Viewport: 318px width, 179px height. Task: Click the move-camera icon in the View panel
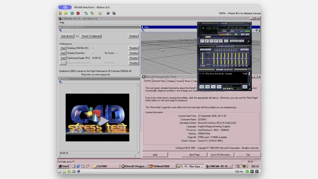[x=257, y=30]
